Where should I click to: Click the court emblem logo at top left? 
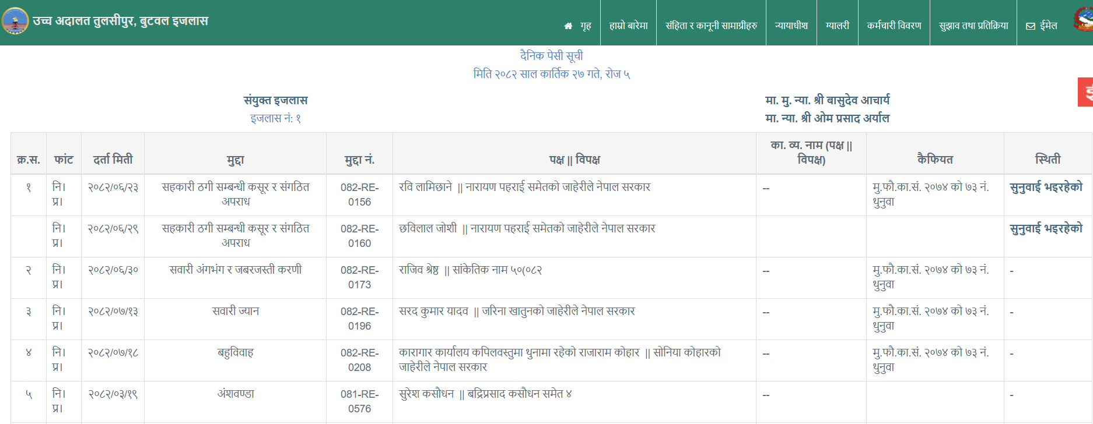15,21
